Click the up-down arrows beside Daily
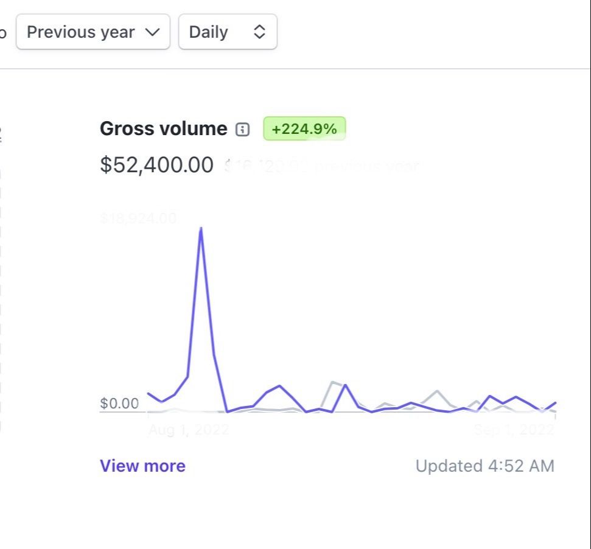 tap(259, 32)
